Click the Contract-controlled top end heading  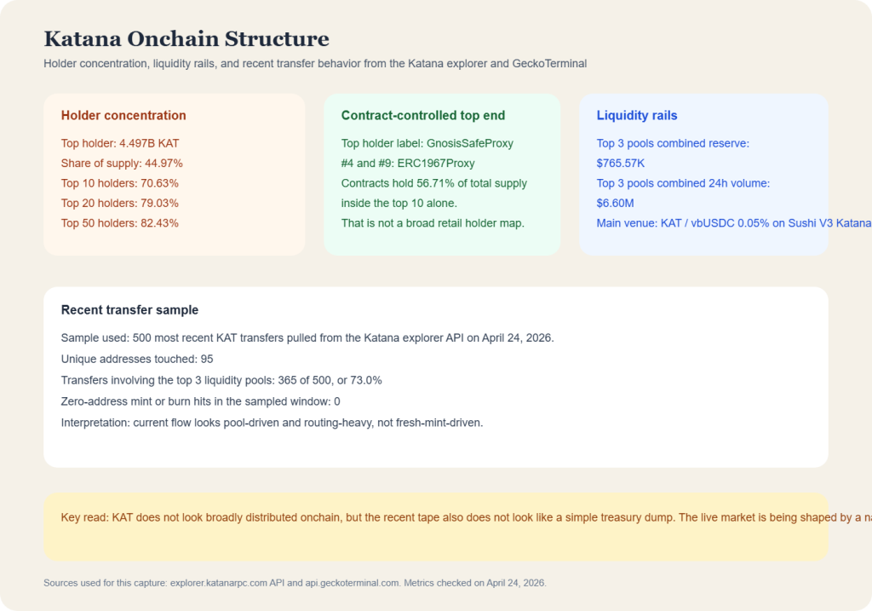coord(423,115)
